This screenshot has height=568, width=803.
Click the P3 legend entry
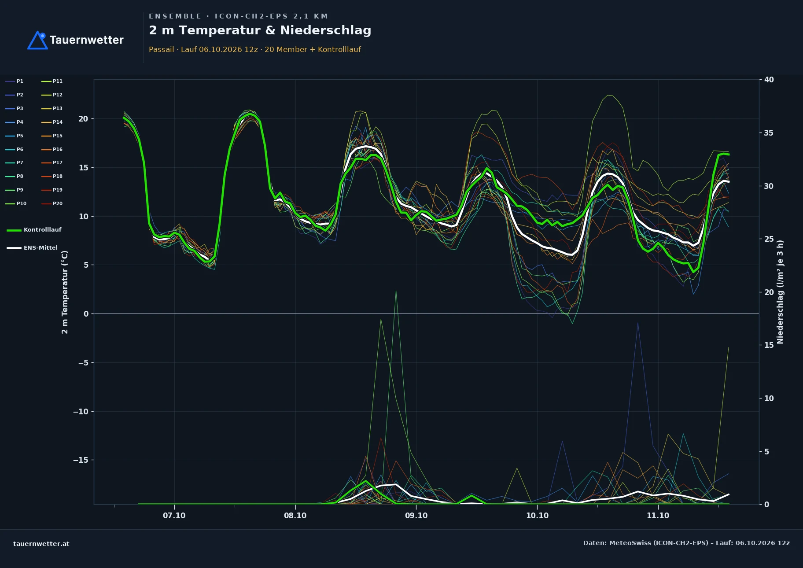14,108
